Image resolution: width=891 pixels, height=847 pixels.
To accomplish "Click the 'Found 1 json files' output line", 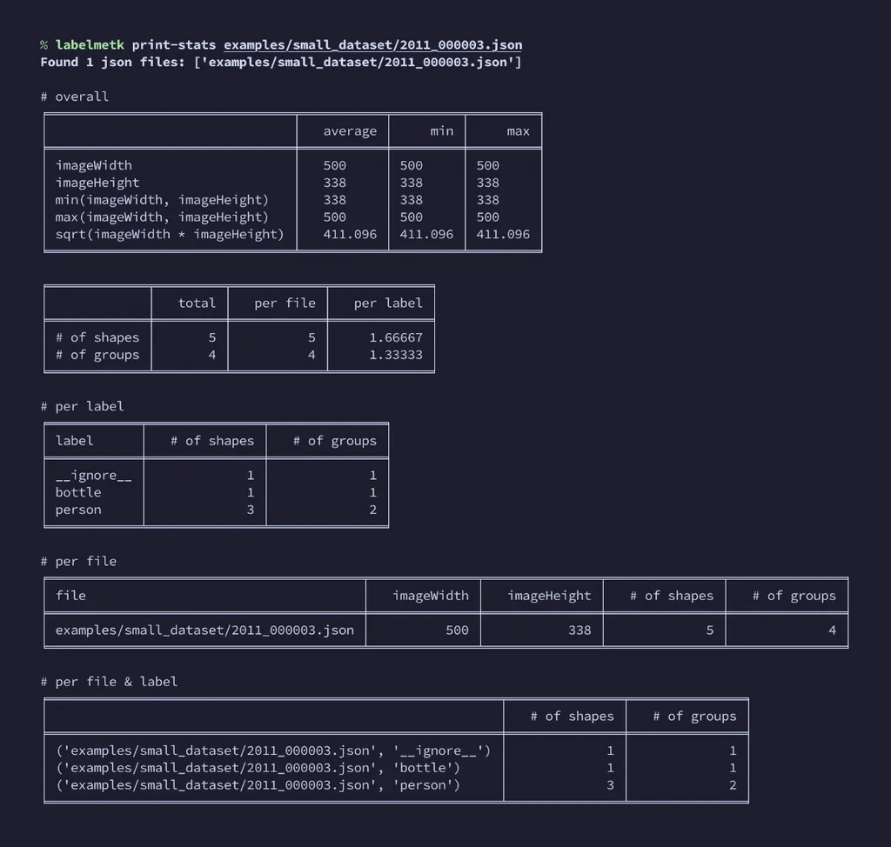I will click(x=280, y=62).
